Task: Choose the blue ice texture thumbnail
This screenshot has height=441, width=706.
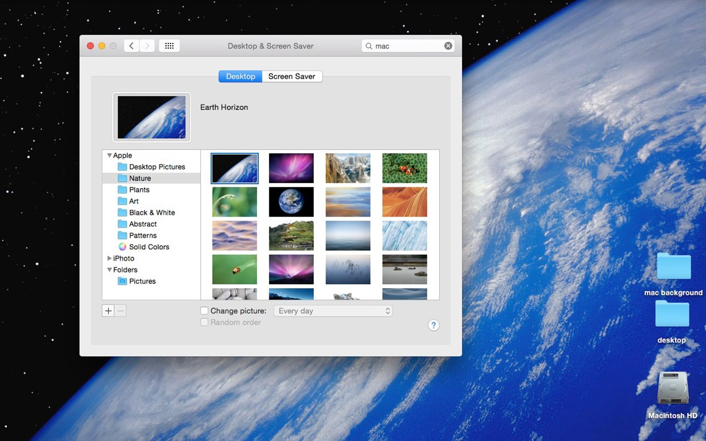Action: coord(404,235)
